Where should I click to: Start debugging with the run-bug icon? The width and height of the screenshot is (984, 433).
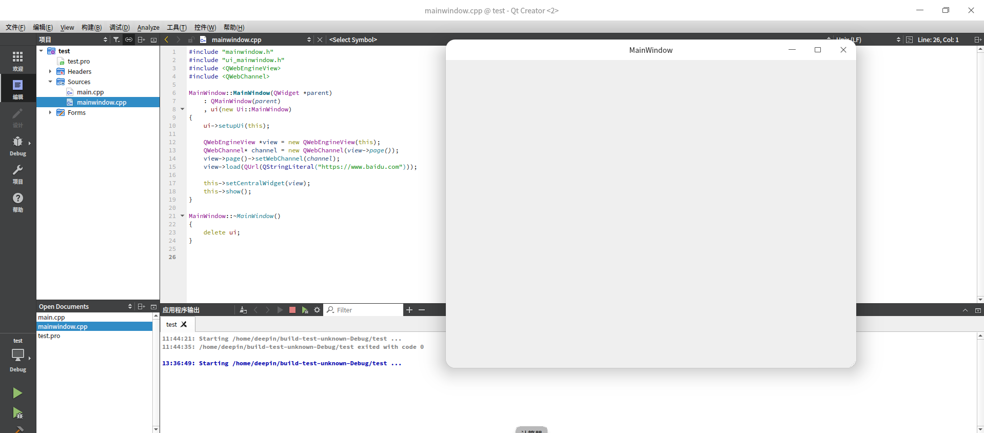[x=17, y=413]
